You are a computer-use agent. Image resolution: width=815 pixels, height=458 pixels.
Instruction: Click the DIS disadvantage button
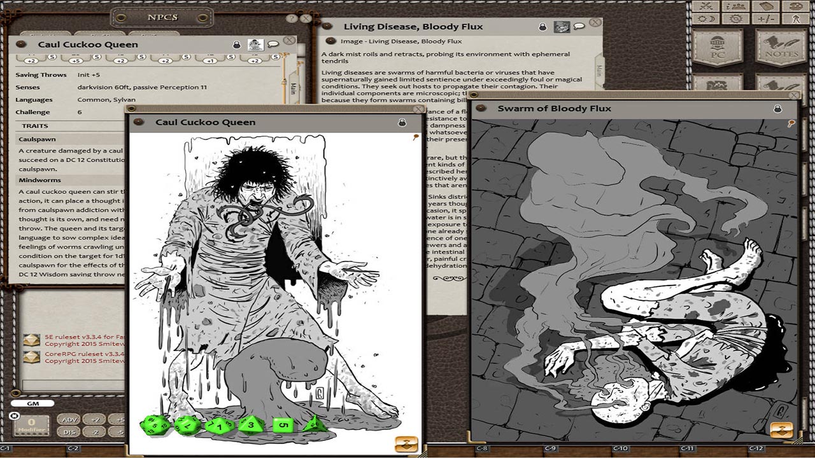pyautogui.click(x=69, y=432)
